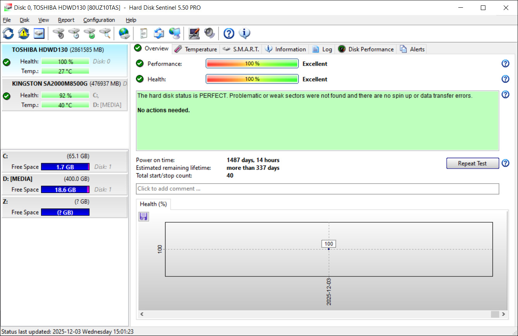Image resolution: width=518 pixels, height=336 pixels.
Task: Click the speaker sound toolbar icon
Action: pyautogui.click(x=209, y=34)
